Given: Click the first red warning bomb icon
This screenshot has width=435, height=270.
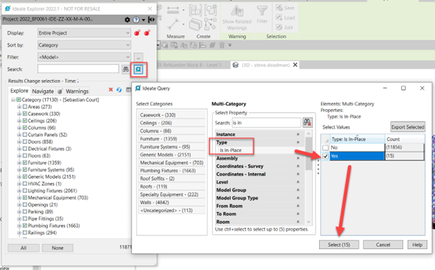Looking at the screenshot, I should 137,33.
